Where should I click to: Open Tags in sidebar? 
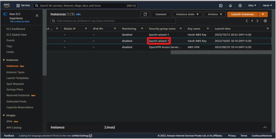pyautogui.click(x=9, y=46)
